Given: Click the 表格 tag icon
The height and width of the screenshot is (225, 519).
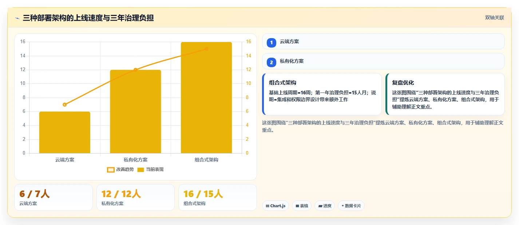Looking at the screenshot, I should (x=297, y=206).
